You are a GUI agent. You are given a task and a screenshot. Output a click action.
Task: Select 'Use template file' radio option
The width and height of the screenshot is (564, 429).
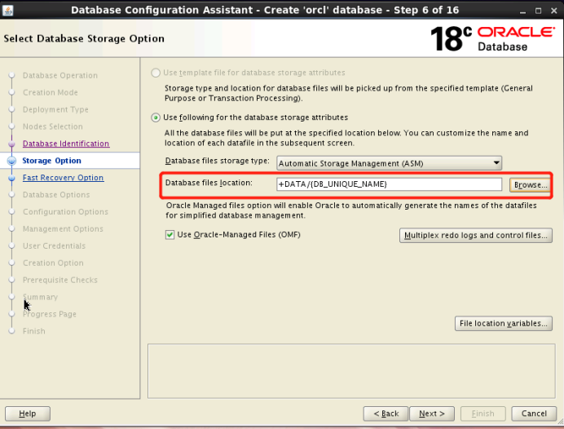click(x=156, y=73)
